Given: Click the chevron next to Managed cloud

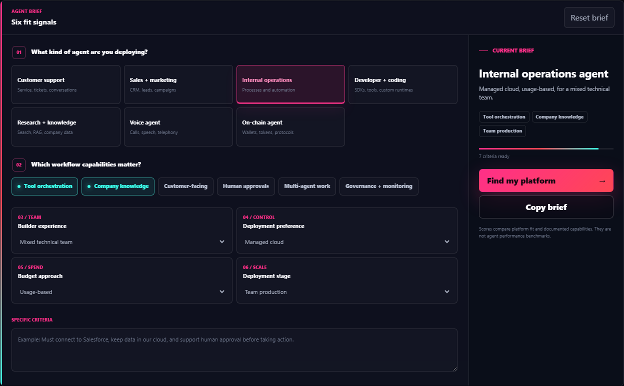Looking at the screenshot, I should tap(447, 242).
